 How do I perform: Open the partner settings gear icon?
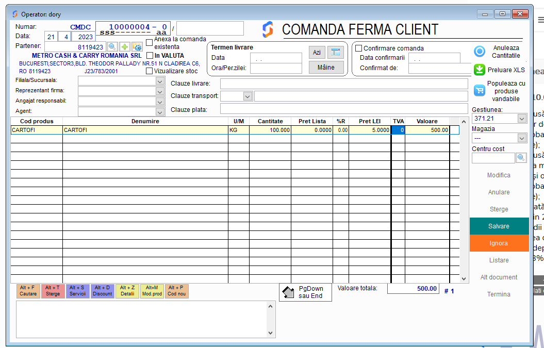(137, 47)
